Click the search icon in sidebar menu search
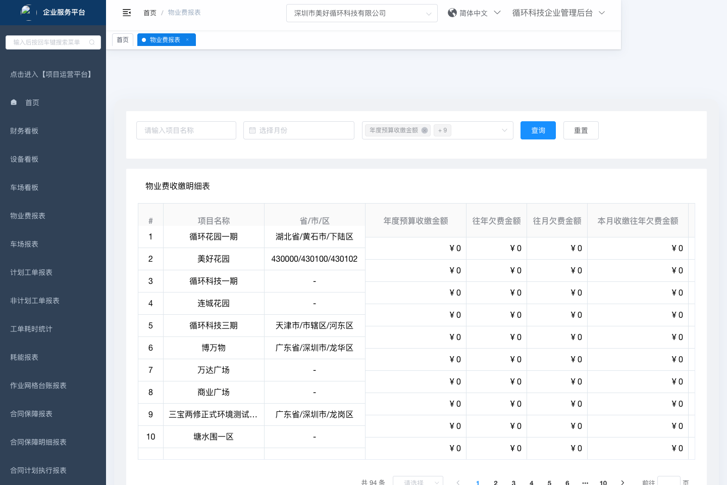The height and width of the screenshot is (485, 727). click(x=92, y=42)
